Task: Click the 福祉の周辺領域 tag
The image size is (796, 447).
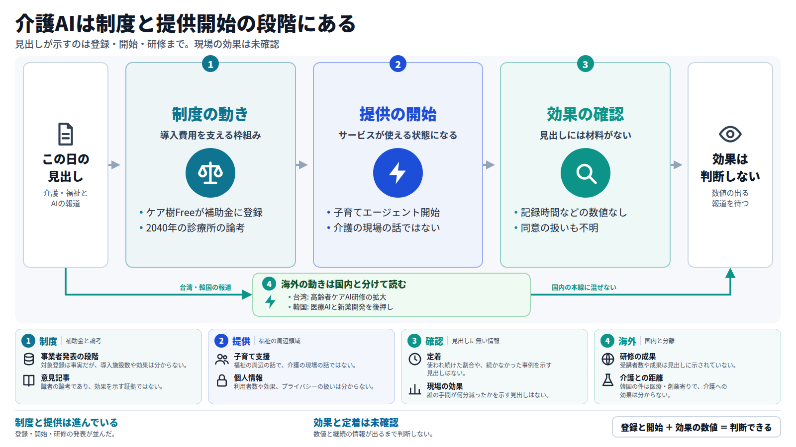Action: click(280, 341)
